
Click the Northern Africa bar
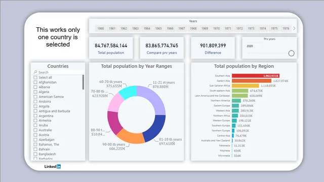[x=235, y=116]
